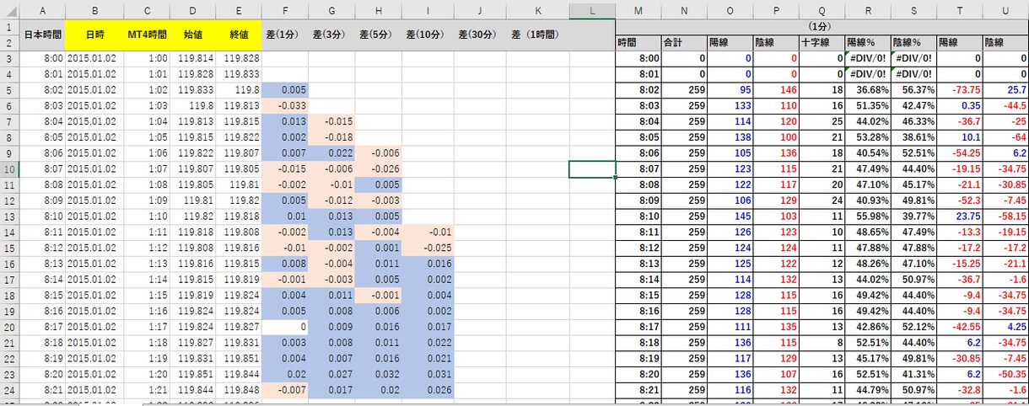Screen dimensions: 1029x406
Task: Click the 0.032 cell in column H
Action: coord(378,375)
